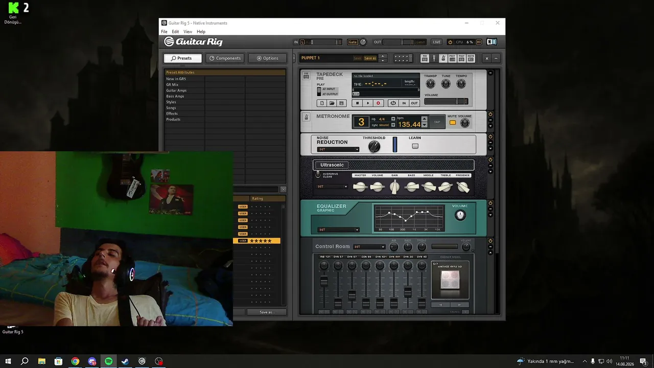Toggle the output Limit button

click(x=421, y=42)
